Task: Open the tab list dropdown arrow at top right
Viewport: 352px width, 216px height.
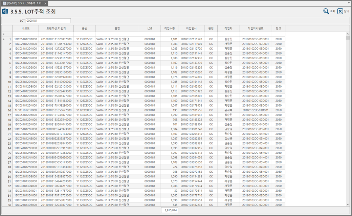Action: tap(349, 3)
